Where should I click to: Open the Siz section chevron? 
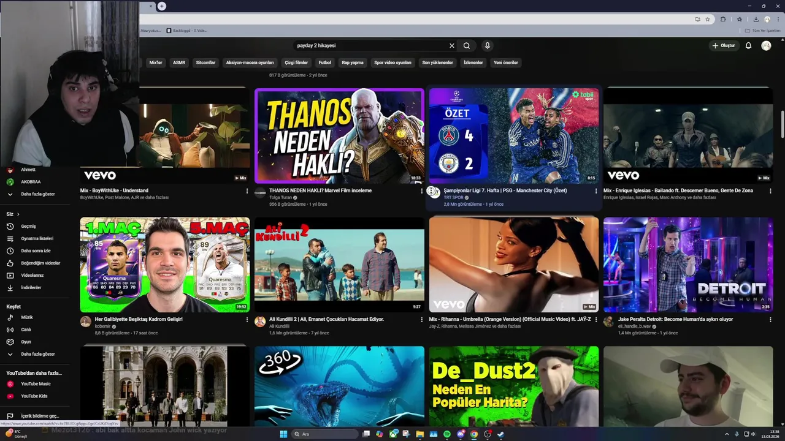pyautogui.click(x=18, y=214)
